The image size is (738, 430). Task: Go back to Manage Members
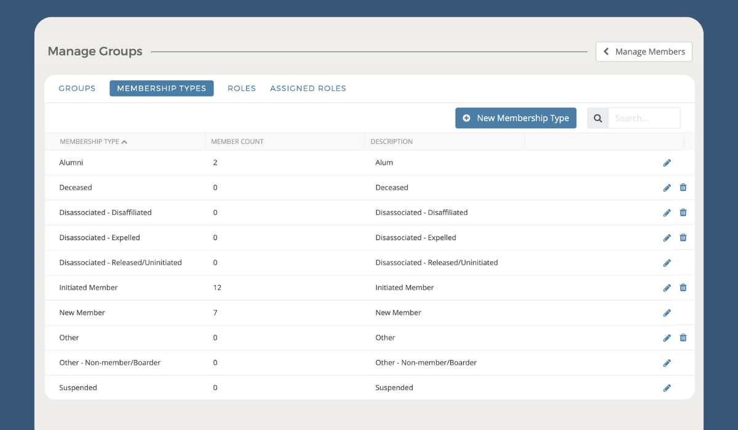pyautogui.click(x=643, y=52)
